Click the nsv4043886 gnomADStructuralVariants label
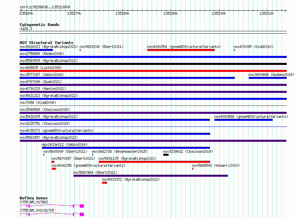The height and width of the screenshot is (218, 296). pyautogui.click(x=251, y=116)
